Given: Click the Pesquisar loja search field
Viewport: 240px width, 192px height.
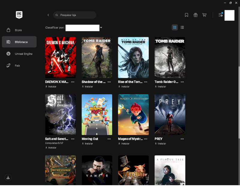Looking at the screenshot, I should pyautogui.click(x=74, y=15).
